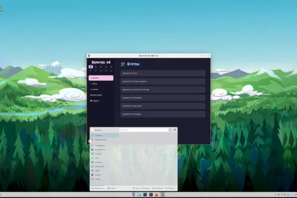Open the Office category in launcher
This screenshot has width=297, height=198.
point(104,170)
